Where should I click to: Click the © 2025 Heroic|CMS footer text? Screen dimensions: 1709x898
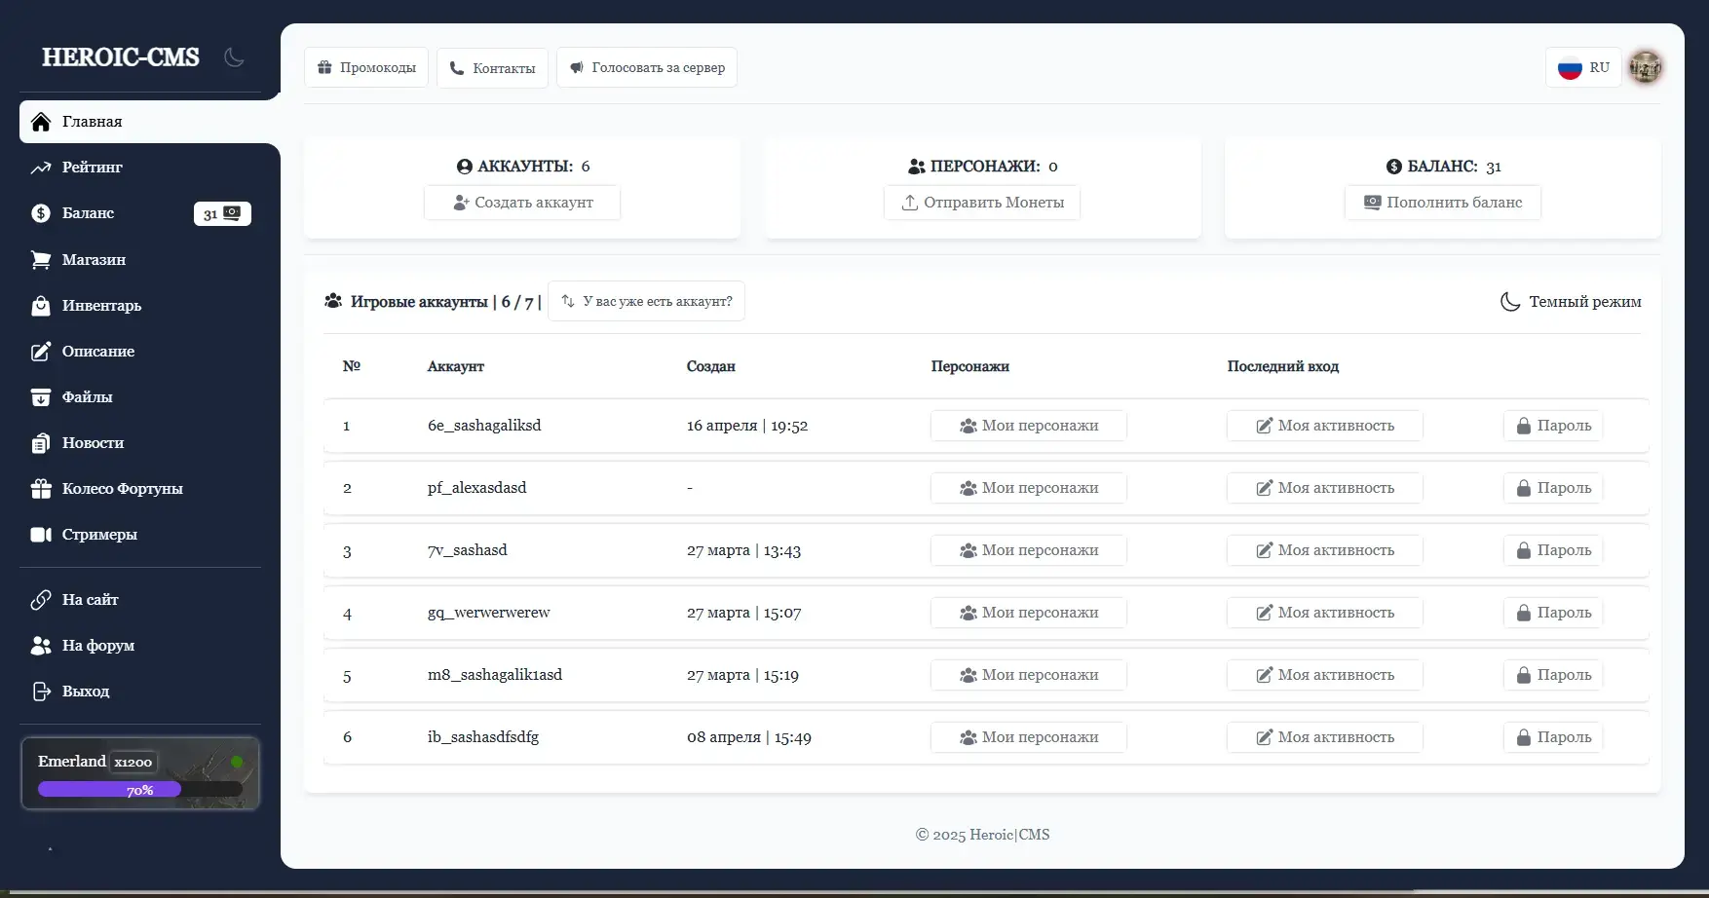click(983, 835)
